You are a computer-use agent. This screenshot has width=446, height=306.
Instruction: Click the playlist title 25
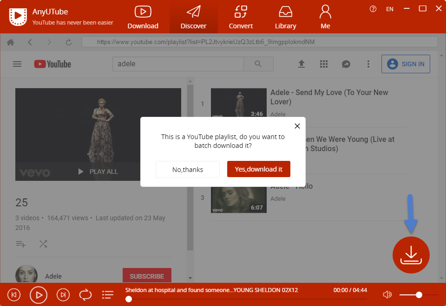(22, 203)
